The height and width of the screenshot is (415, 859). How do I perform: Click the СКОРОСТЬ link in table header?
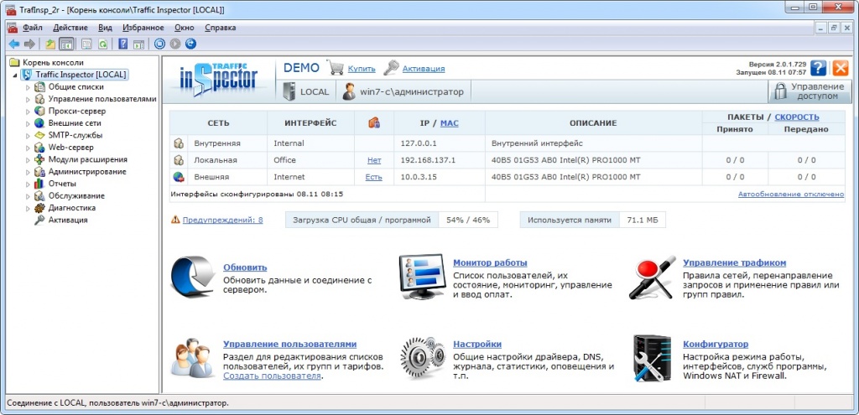(797, 117)
